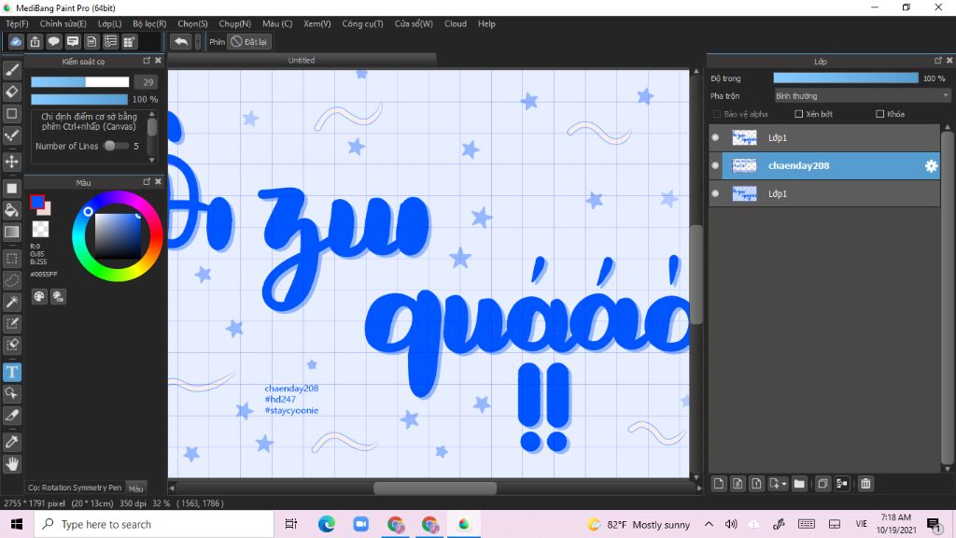Switch to the Màu bottom tab
Screen dimensions: 956x538
click(136, 488)
